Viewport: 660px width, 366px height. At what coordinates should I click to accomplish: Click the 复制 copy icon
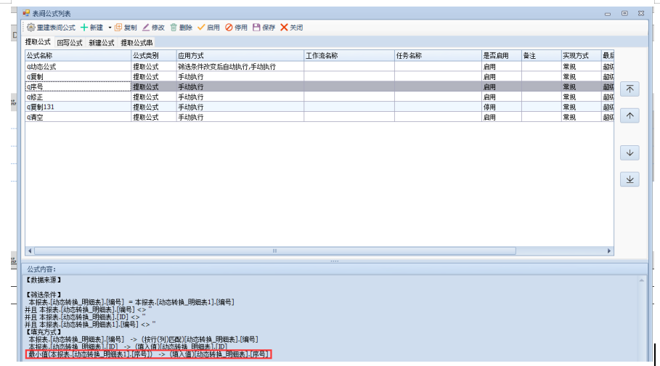(118, 28)
